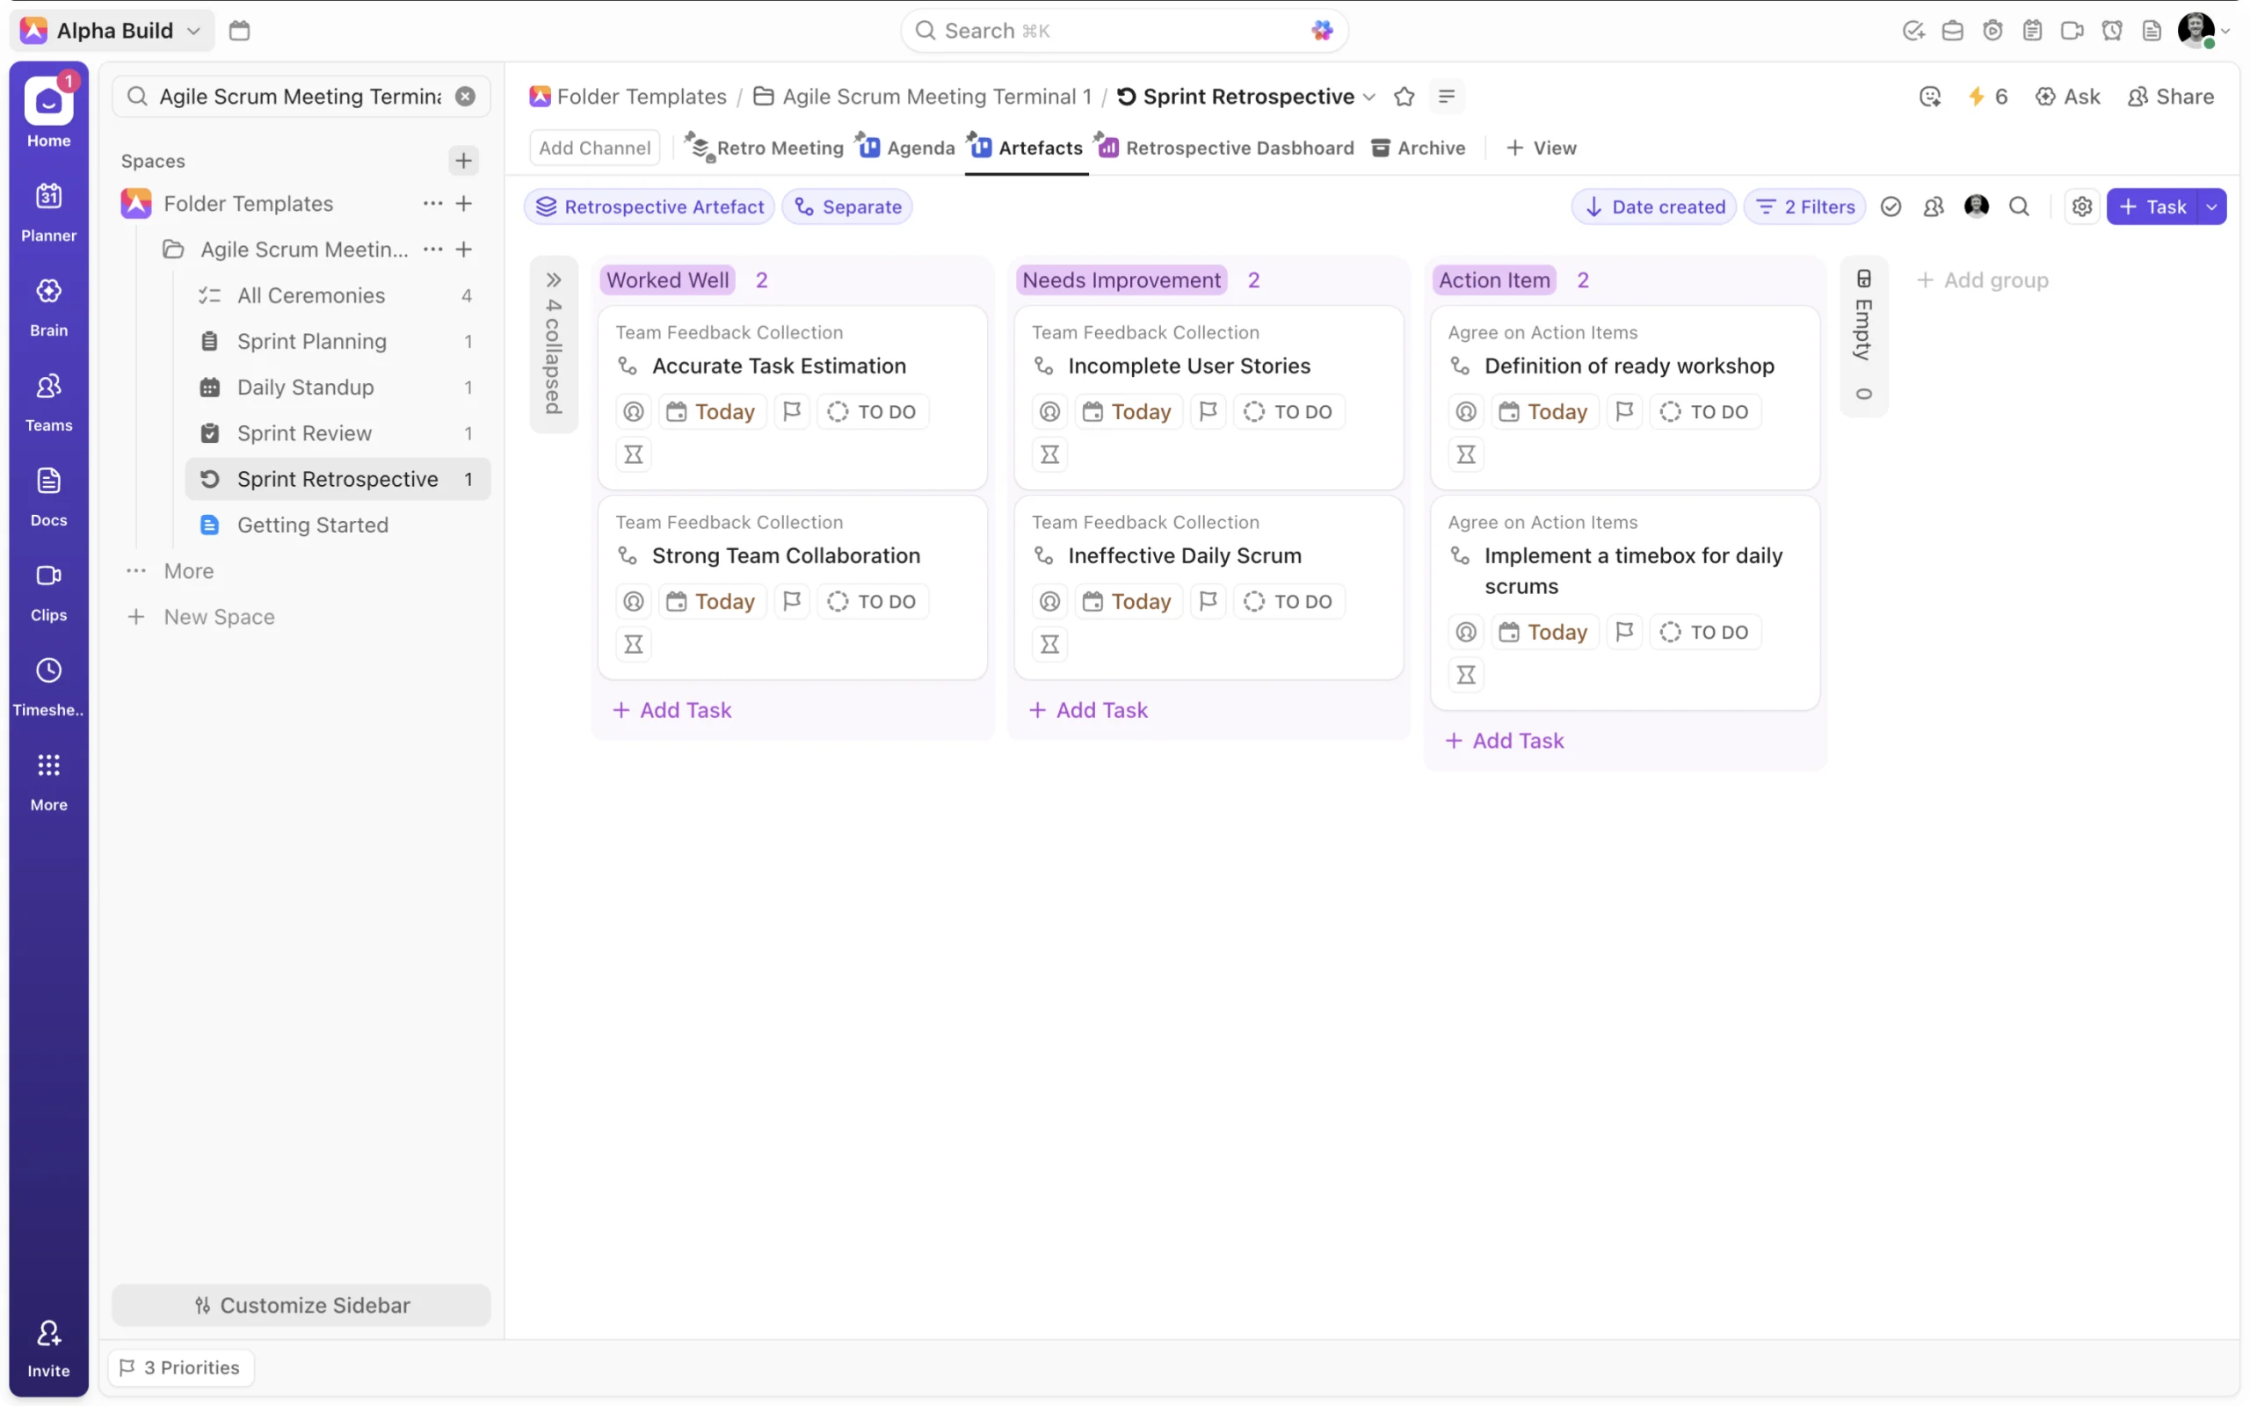
Task: Click assignee icon on Definition of ready workshop
Action: (x=1465, y=411)
